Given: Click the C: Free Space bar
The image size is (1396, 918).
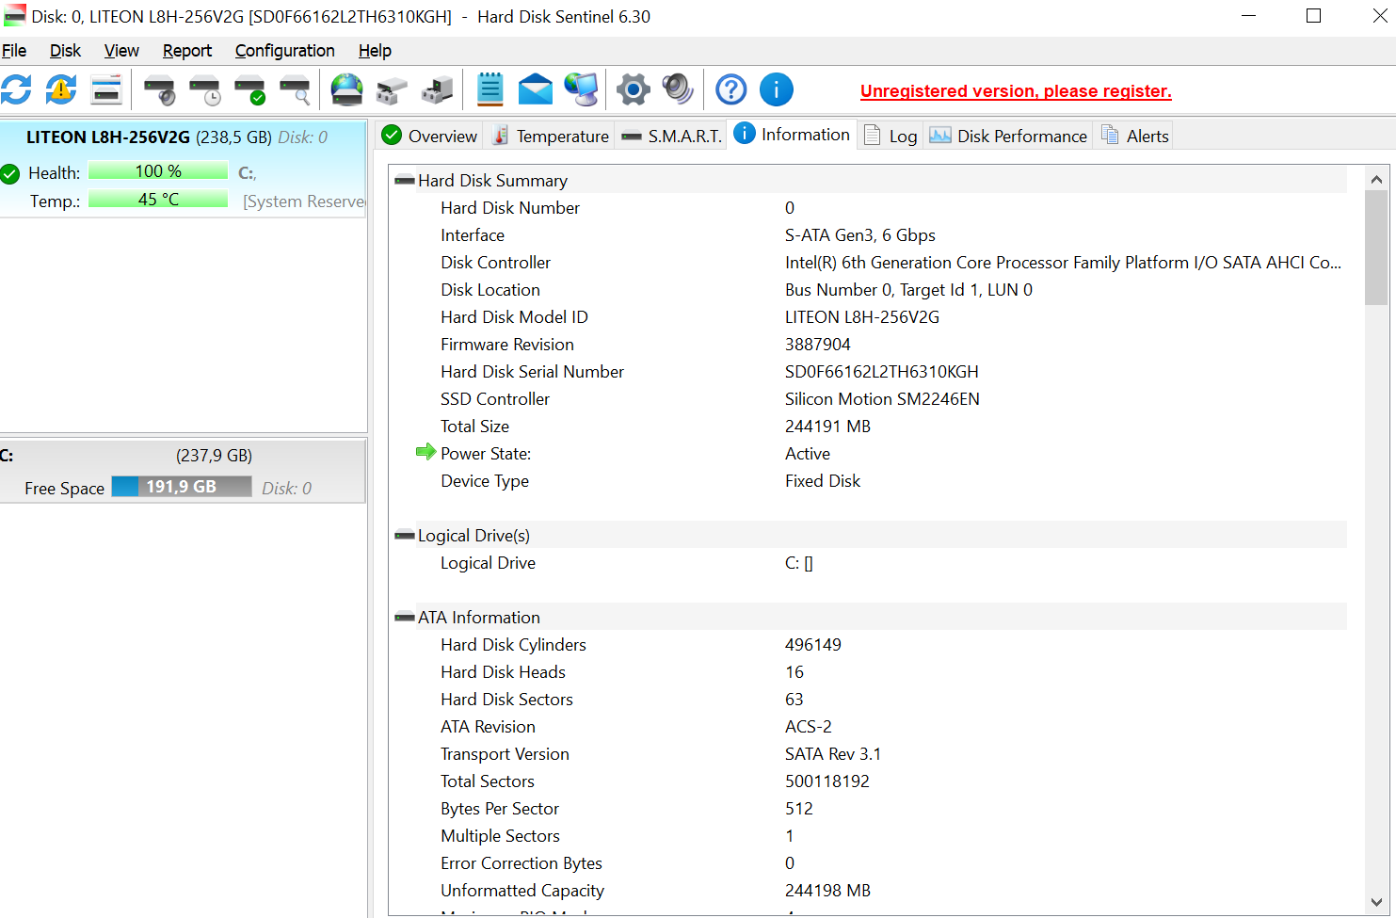Looking at the screenshot, I should click(x=181, y=487).
